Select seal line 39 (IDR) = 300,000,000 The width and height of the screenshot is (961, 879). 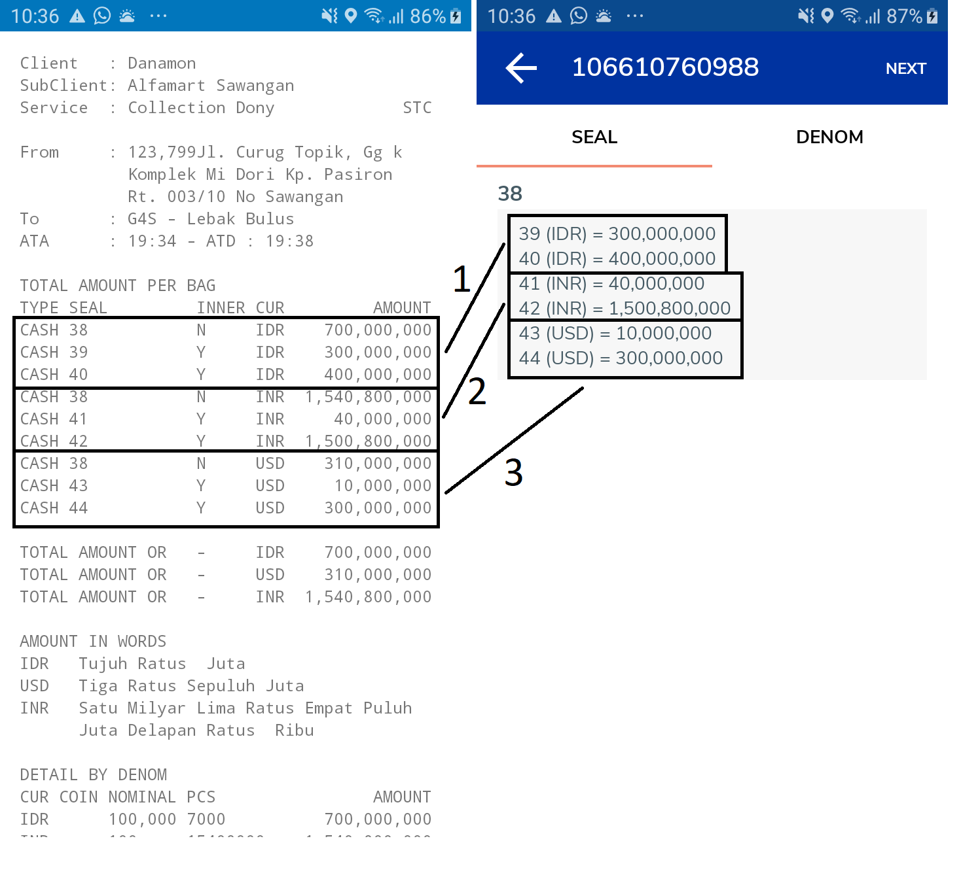(617, 233)
